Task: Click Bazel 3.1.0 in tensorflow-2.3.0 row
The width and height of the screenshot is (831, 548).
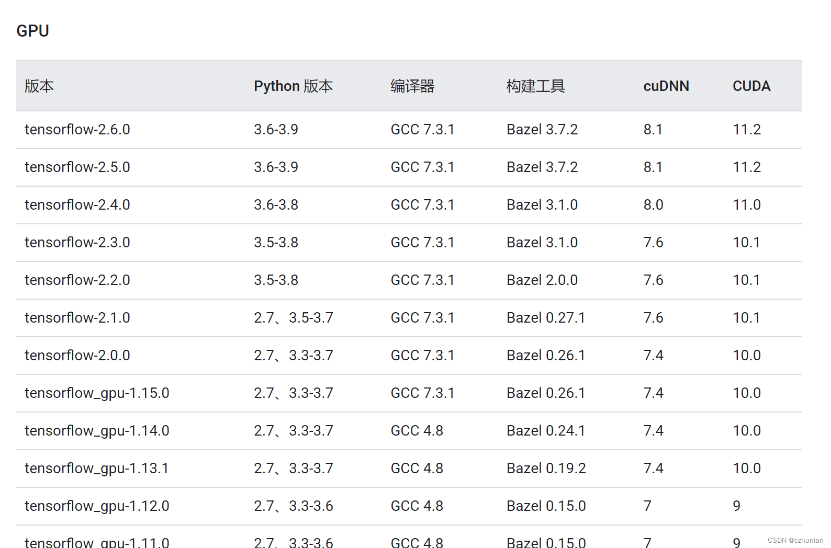Action: [542, 242]
